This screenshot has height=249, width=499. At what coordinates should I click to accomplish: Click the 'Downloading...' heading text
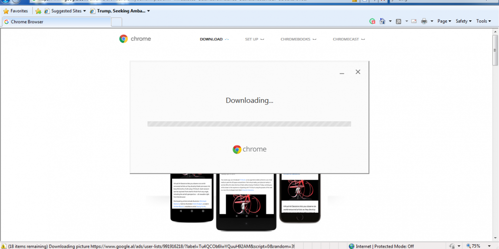point(249,101)
